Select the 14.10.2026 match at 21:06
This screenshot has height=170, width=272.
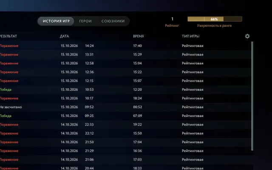coord(125,159)
